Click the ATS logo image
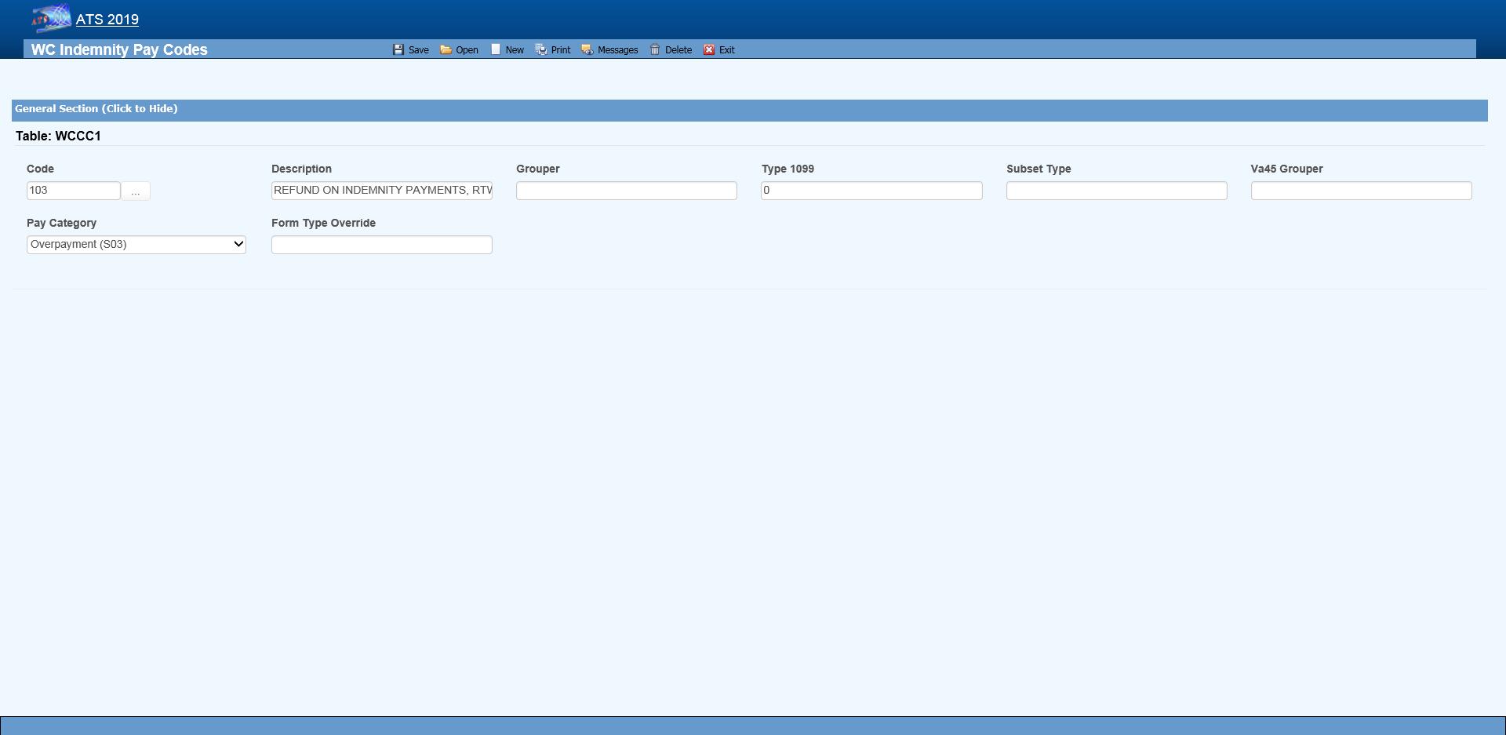 pyautogui.click(x=51, y=18)
